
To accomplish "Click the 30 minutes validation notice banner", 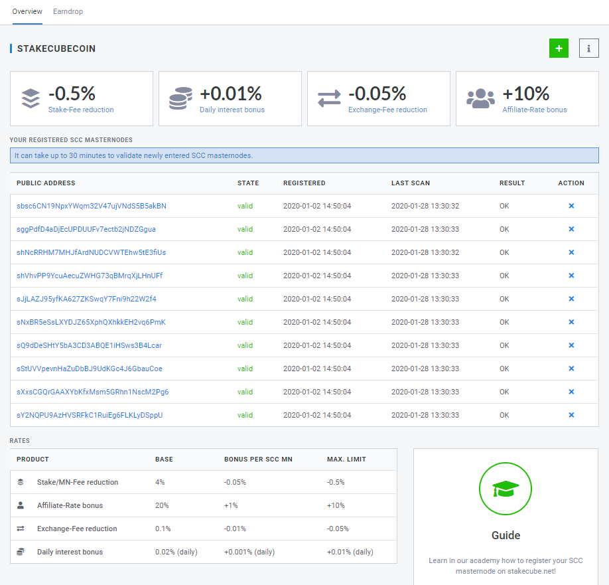I will [304, 155].
